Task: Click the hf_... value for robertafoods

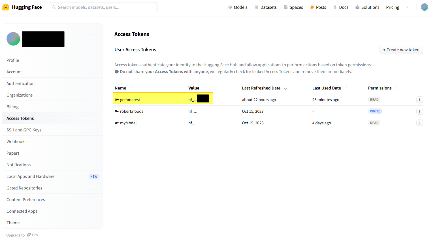Action: pyautogui.click(x=193, y=111)
